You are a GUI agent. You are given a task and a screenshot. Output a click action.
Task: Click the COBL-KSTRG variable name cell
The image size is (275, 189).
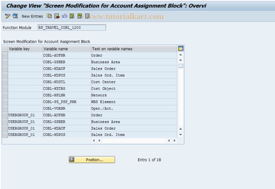[67, 88]
